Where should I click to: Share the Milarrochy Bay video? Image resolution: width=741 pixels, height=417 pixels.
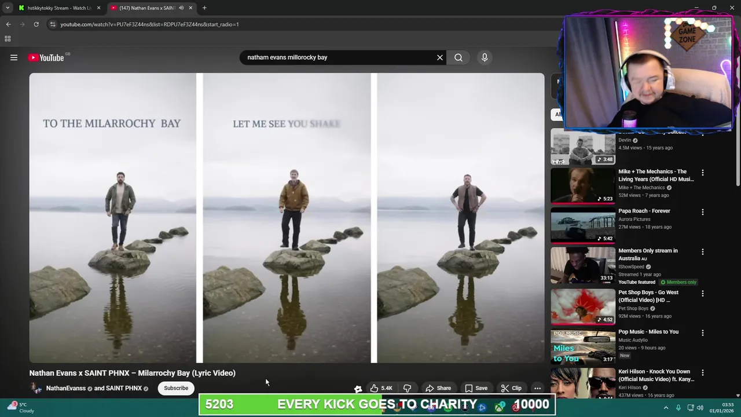[438, 388]
